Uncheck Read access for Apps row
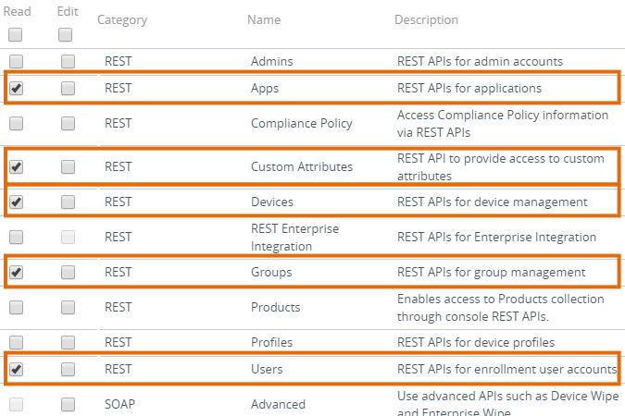This screenshot has width=625, height=416. pyautogui.click(x=16, y=89)
